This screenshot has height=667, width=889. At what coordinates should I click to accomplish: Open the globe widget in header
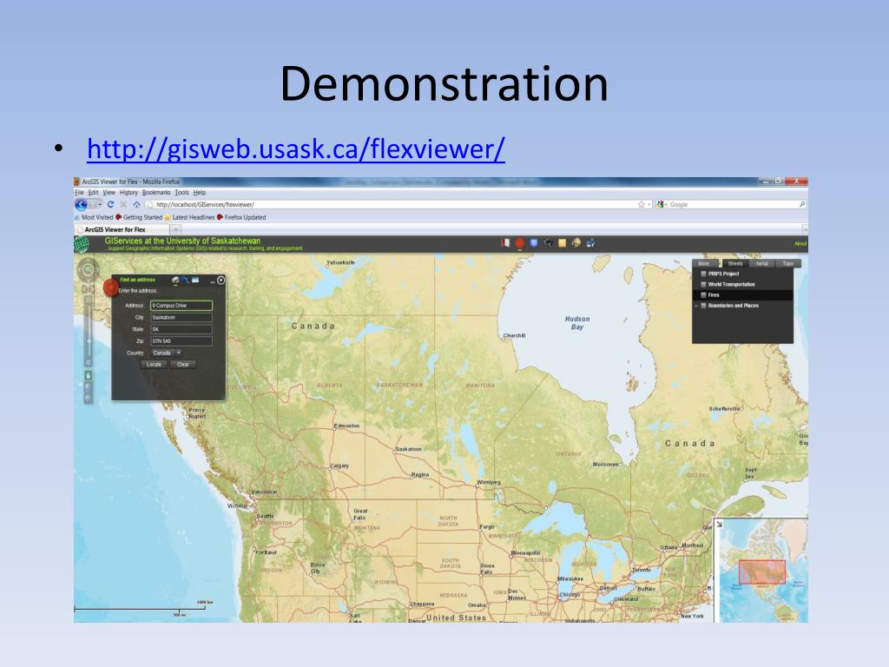pos(576,243)
